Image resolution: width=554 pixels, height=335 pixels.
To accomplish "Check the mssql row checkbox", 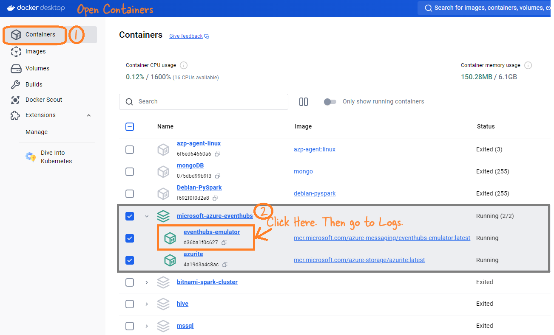I will pos(130,326).
